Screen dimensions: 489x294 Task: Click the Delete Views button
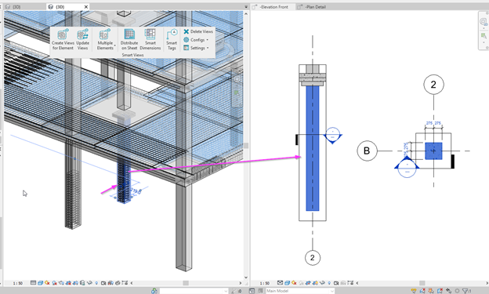pos(198,31)
